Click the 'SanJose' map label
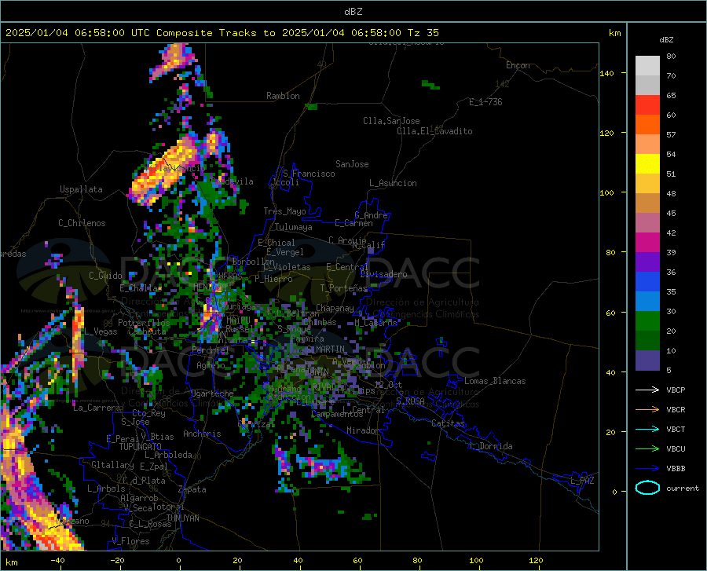This screenshot has height=571, width=707. [352, 164]
